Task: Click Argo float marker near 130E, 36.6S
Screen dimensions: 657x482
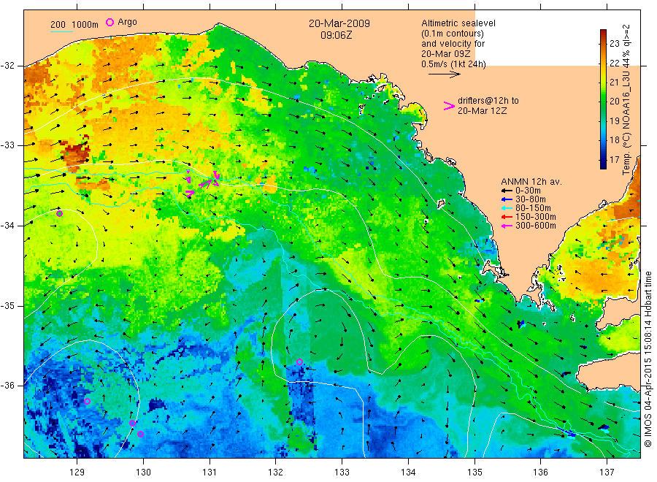Action: pos(141,434)
